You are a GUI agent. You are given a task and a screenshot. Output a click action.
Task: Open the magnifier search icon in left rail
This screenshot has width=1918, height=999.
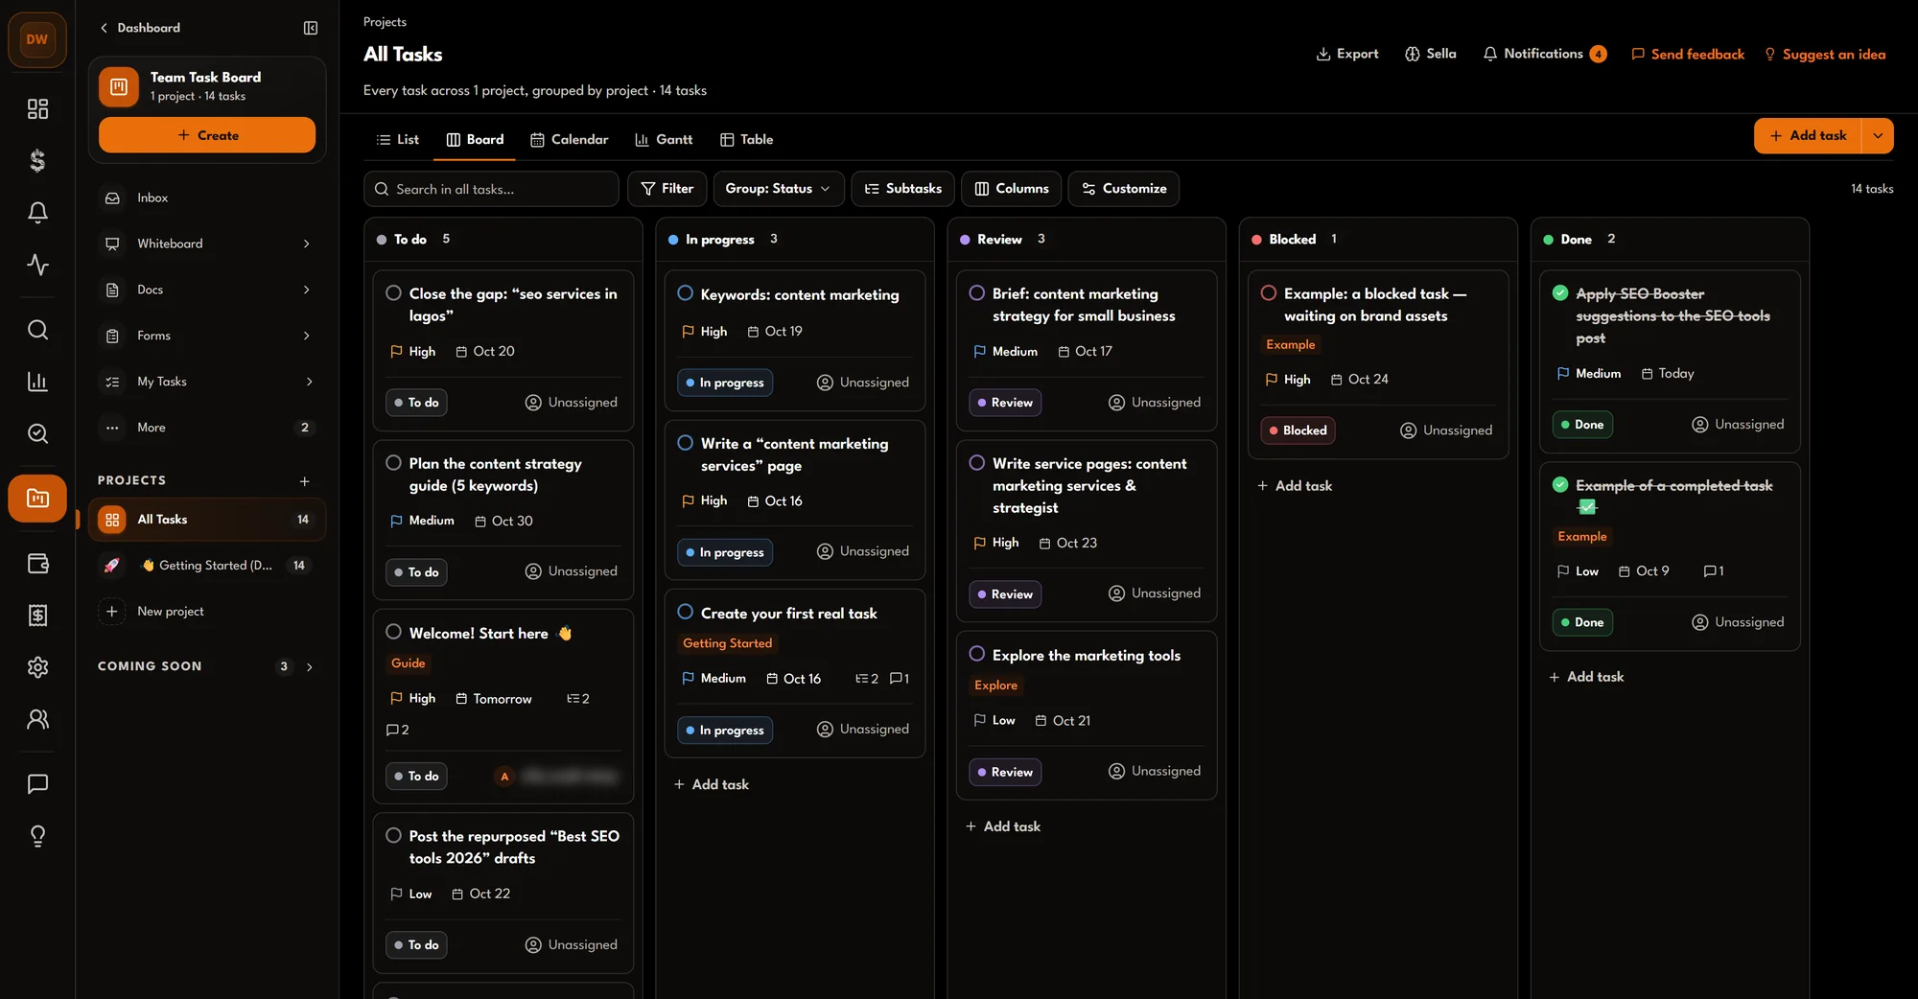pos(37,330)
